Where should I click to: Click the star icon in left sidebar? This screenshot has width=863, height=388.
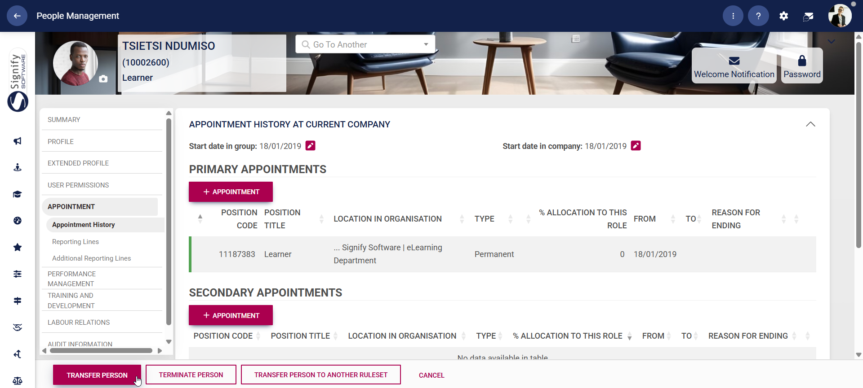click(x=18, y=247)
